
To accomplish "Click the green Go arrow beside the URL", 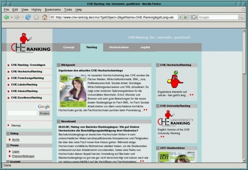I will tap(186, 17).
